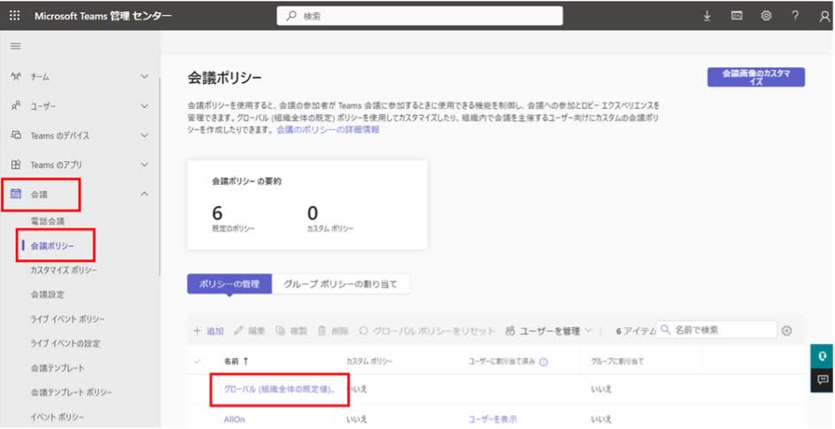835x429 pixels.
Task: Open the account profile icon
Action: (x=824, y=17)
